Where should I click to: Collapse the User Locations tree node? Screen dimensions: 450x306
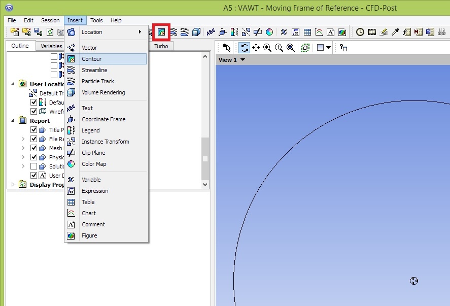pos(13,84)
